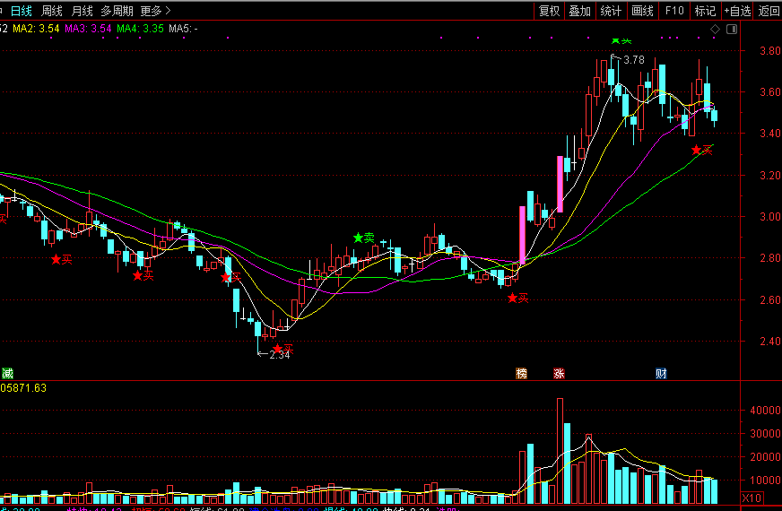Click the 3.78 high price label
The height and width of the screenshot is (511, 782).
click(x=634, y=60)
